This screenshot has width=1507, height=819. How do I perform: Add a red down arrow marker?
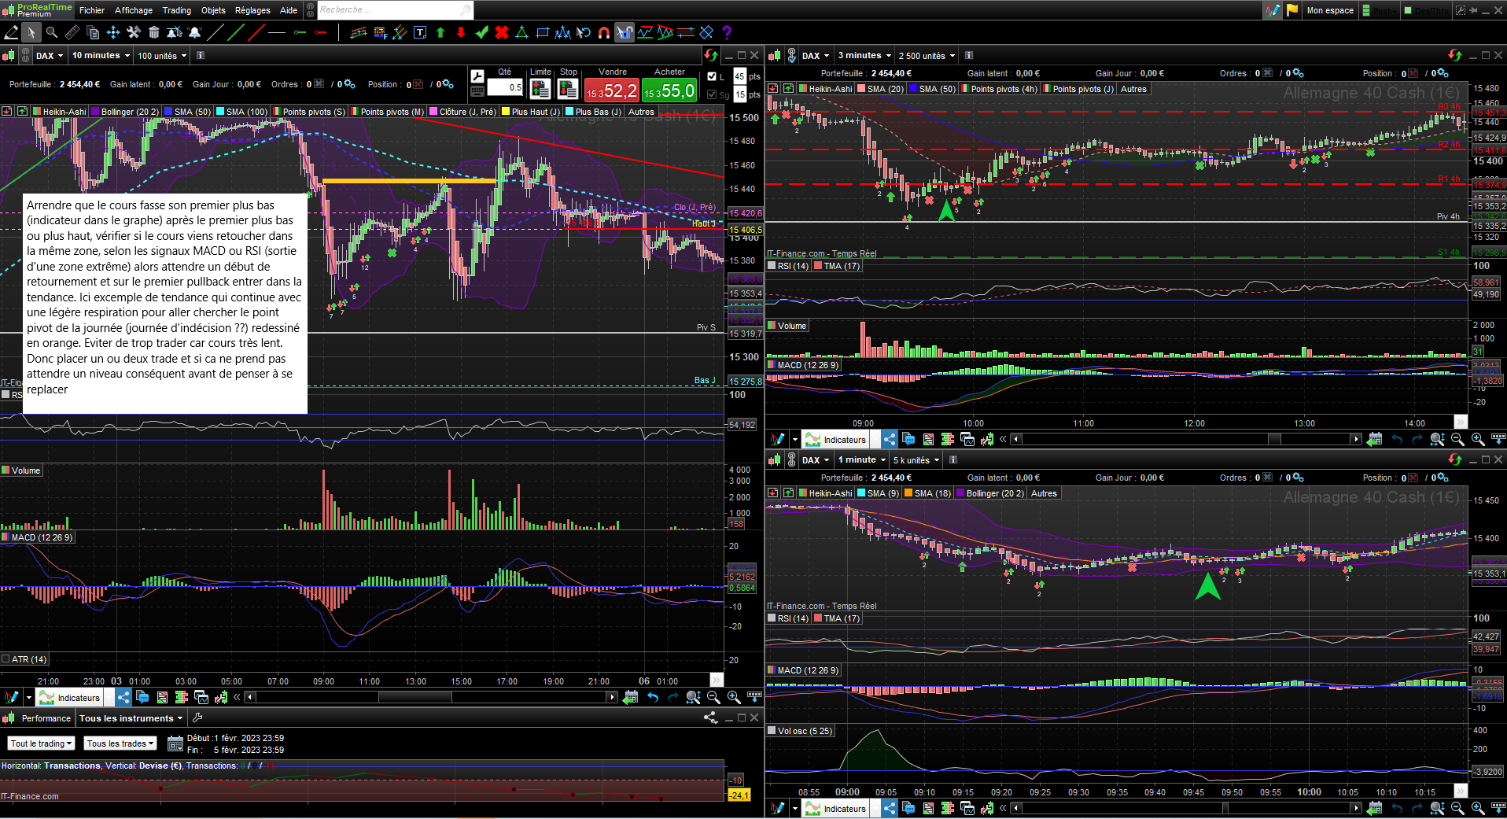pyautogui.click(x=461, y=32)
